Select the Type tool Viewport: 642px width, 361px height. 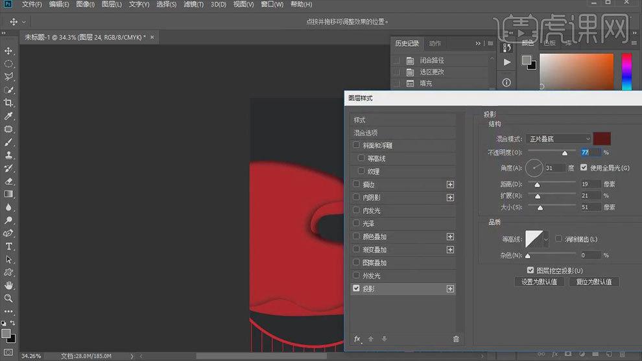(8, 246)
